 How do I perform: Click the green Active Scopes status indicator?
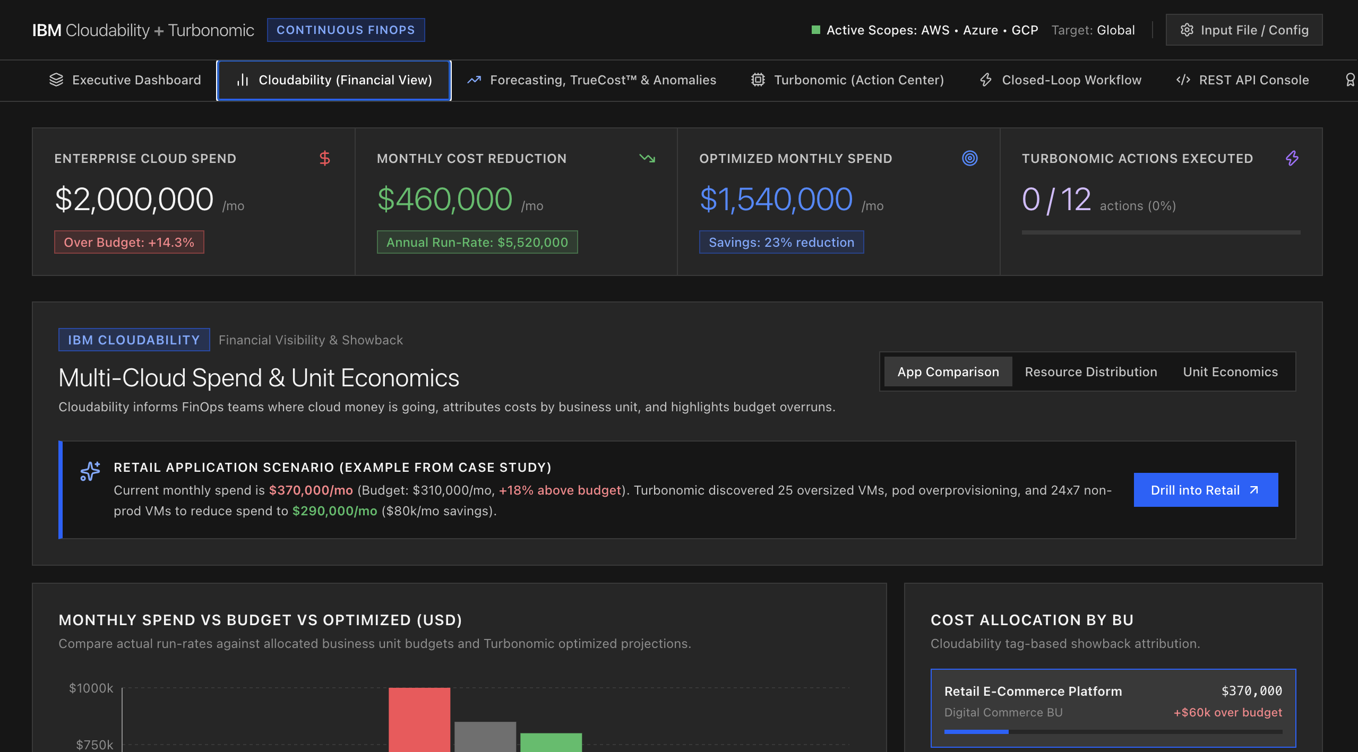click(x=816, y=30)
